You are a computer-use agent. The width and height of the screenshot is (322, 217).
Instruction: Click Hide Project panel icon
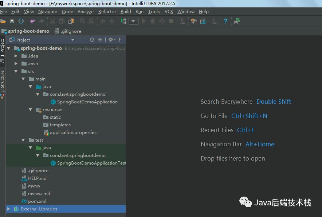tap(121, 40)
